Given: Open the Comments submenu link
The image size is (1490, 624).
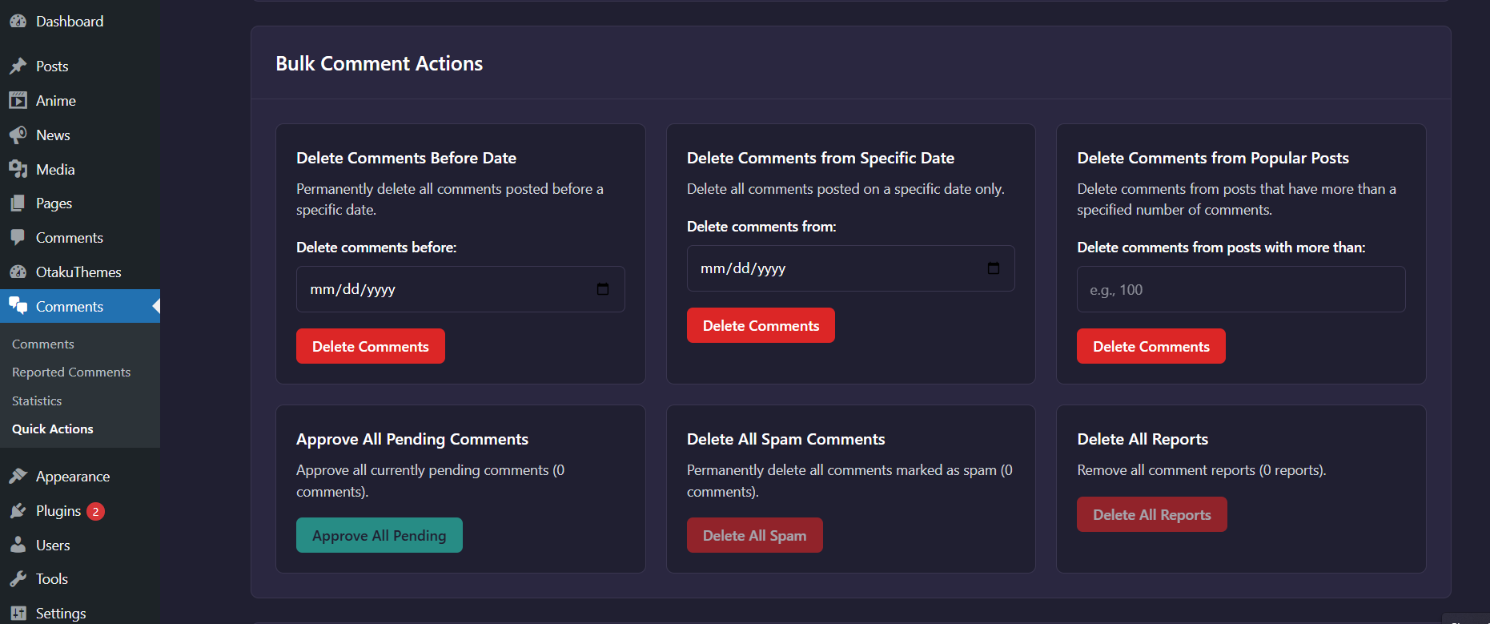Looking at the screenshot, I should (x=43, y=344).
